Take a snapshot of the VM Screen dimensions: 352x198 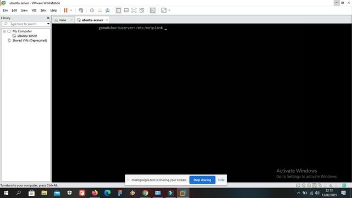coord(92,10)
